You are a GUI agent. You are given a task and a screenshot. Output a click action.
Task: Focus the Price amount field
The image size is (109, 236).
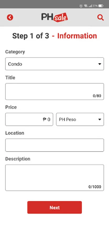point(29,119)
